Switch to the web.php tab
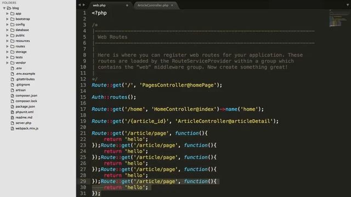 110,5
